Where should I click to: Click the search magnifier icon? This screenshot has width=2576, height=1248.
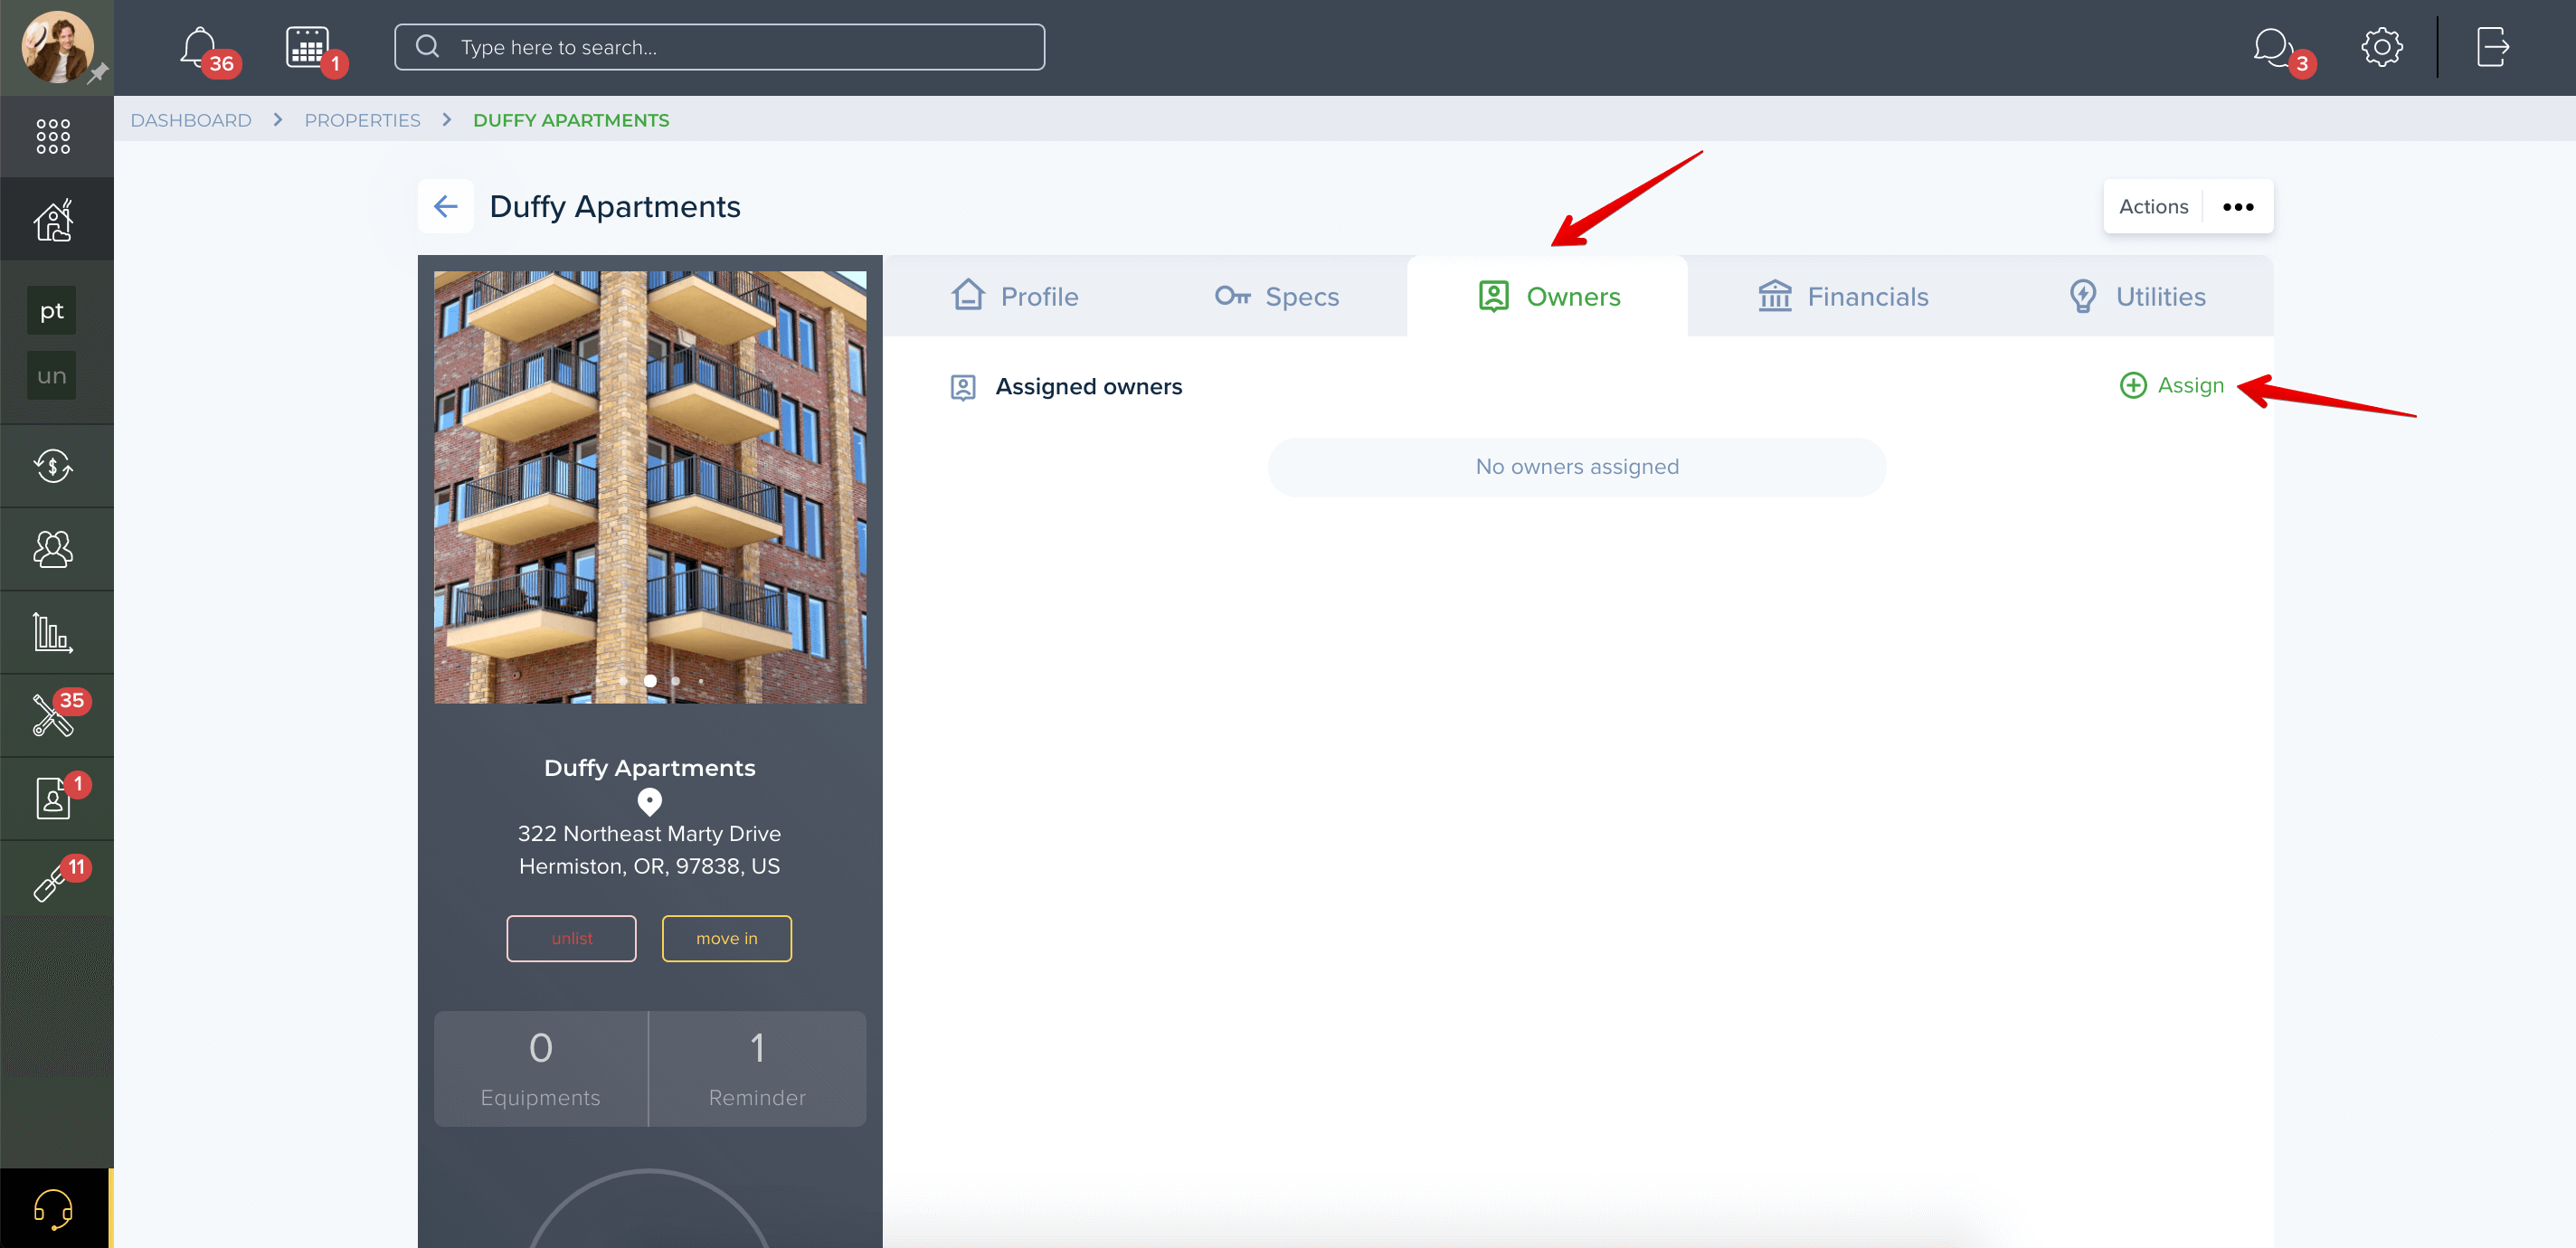(427, 47)
